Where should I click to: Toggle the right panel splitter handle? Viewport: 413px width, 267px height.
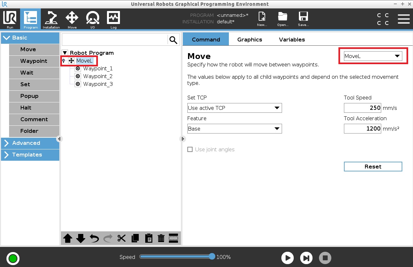tap(183, 139)
